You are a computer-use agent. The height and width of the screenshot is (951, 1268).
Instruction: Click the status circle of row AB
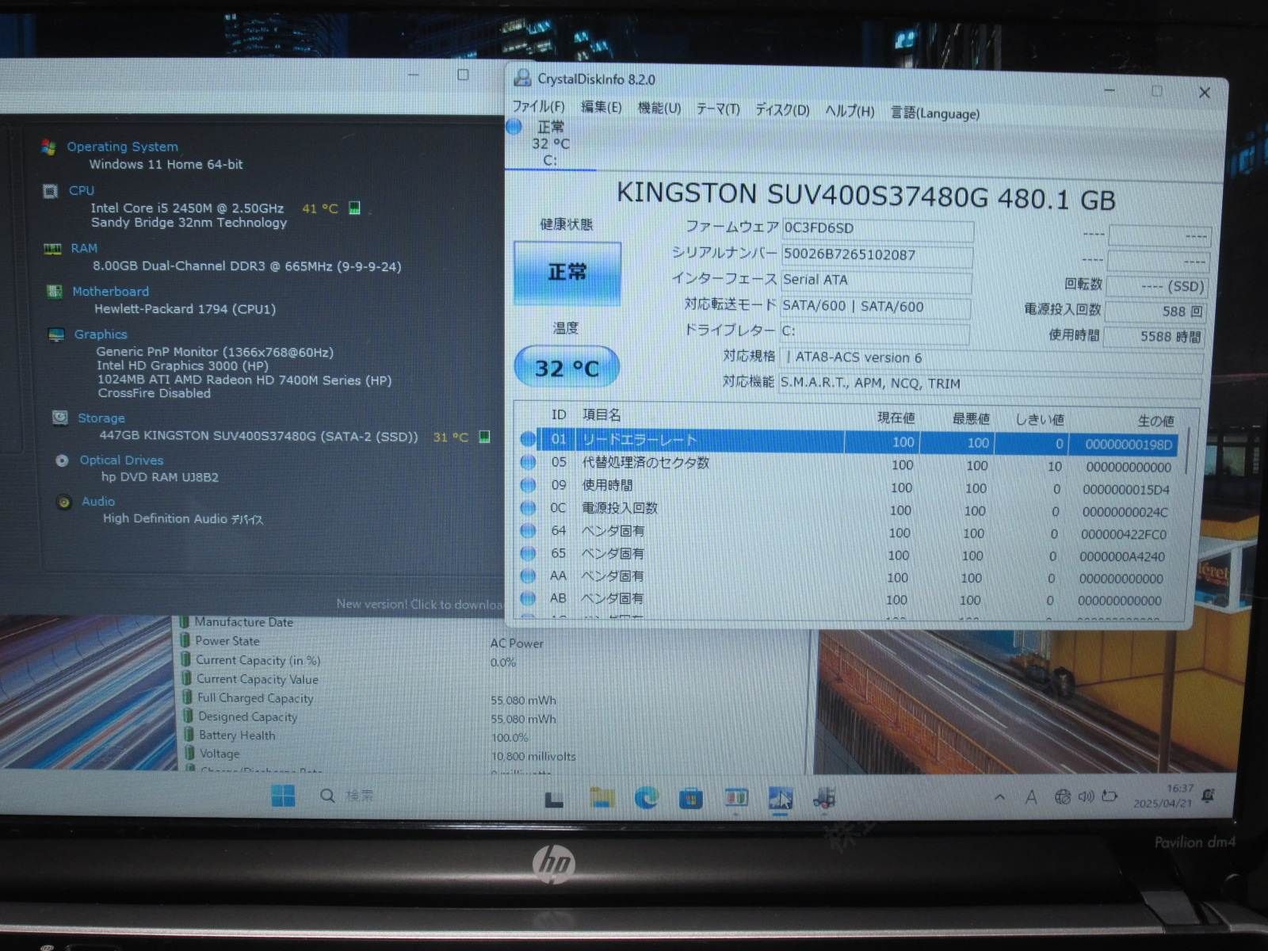coord(528,598)
